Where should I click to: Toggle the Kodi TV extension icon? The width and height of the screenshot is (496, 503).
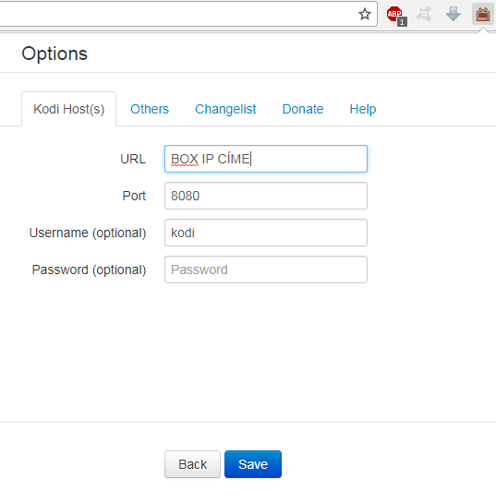coord(482,15)
